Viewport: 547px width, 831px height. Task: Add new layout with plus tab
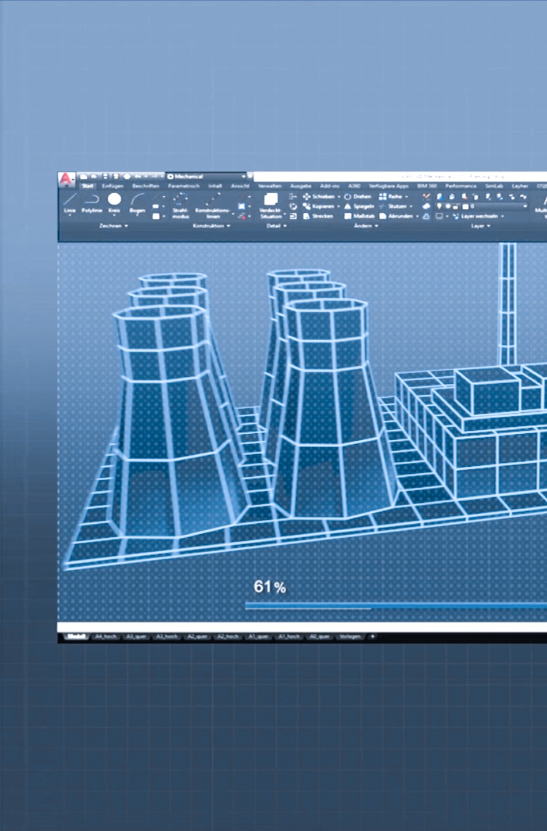click(372, 637)
